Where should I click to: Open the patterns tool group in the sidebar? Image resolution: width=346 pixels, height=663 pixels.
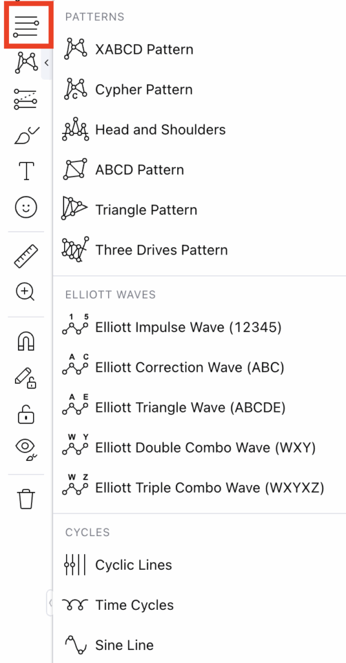(x=27, y=62)
